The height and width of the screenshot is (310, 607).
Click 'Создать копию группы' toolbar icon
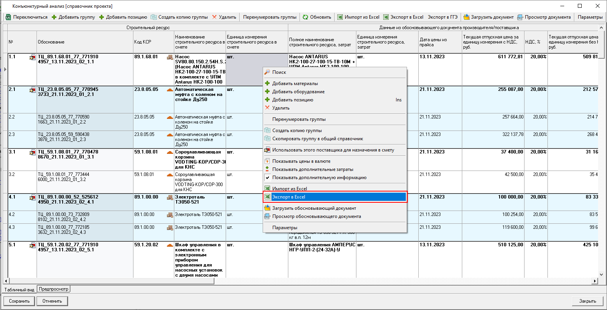(154, 17)
